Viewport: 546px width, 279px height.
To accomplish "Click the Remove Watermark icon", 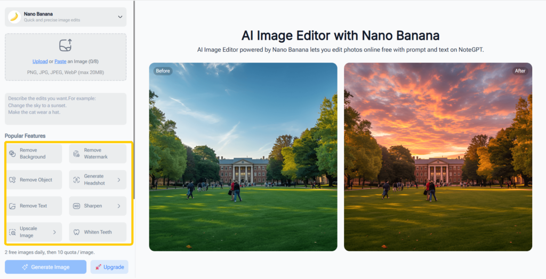I will (76, 154).
